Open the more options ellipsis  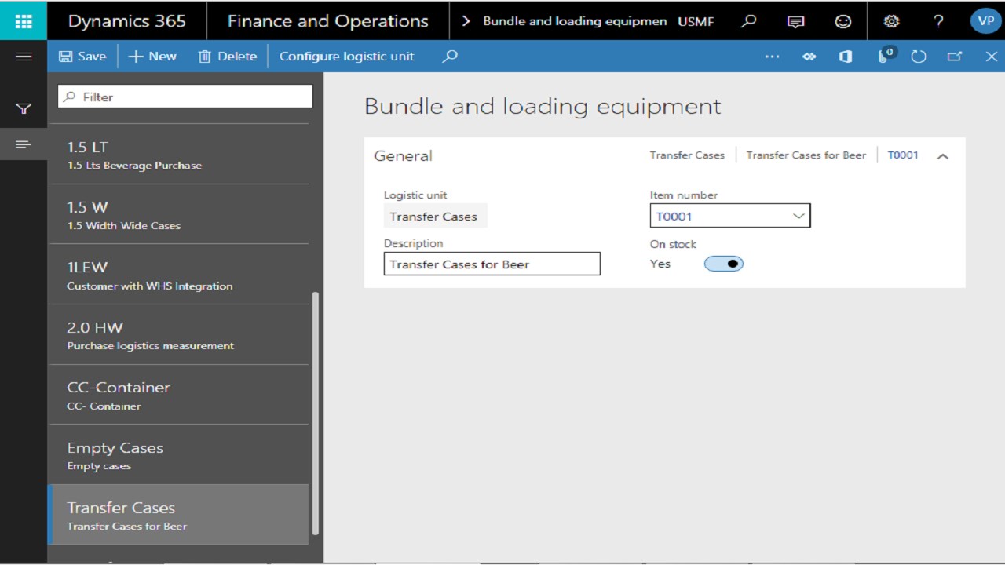(x=773, y=56)
